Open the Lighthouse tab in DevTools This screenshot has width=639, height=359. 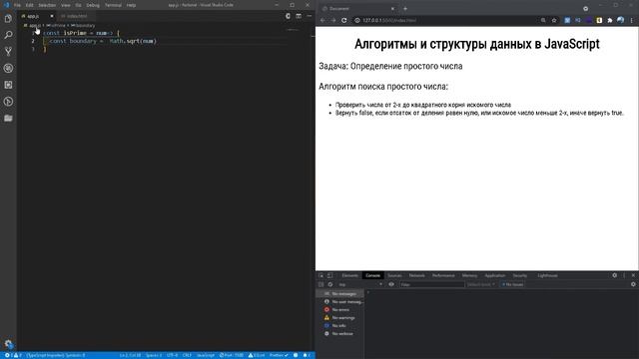(x=547, y=275)
